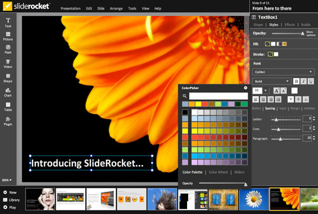
Task: Open the white font color swatch
Action: [x=295, y=90]
